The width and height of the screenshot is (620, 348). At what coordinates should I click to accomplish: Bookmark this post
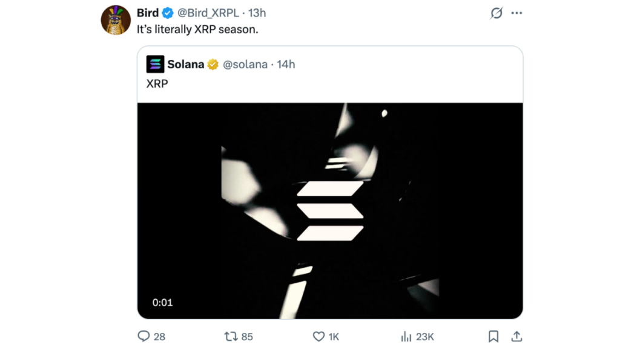[493, 337]
